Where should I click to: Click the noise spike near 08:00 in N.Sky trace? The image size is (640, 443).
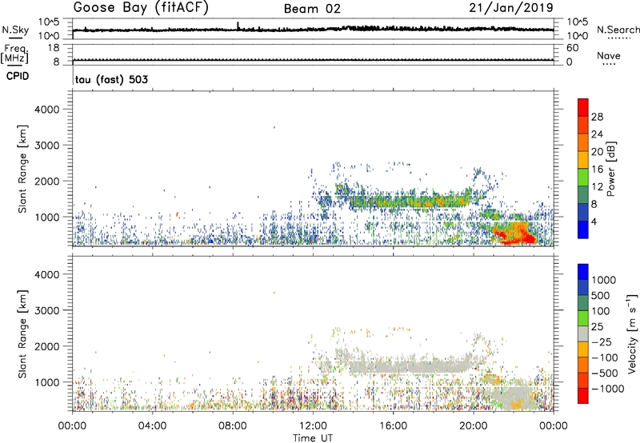pyautogui.click(x=238, y=26)
